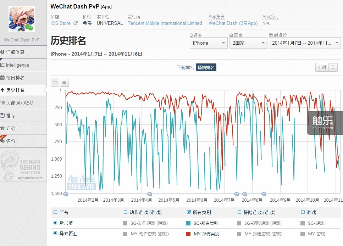The width and height of the screenshot is (343, 246).
Task: Click the reset zoom undo icon
Action: coord(55,83)
